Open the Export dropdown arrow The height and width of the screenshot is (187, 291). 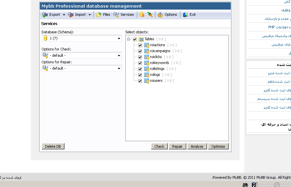pos(64,15)
